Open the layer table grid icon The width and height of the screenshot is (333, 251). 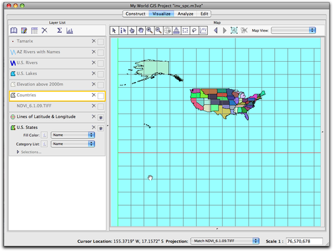[x=34, y=31]
